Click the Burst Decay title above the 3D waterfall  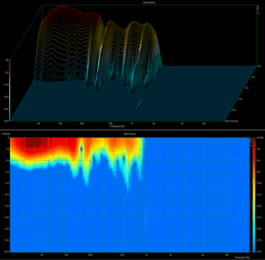click(x=149, y=3)
